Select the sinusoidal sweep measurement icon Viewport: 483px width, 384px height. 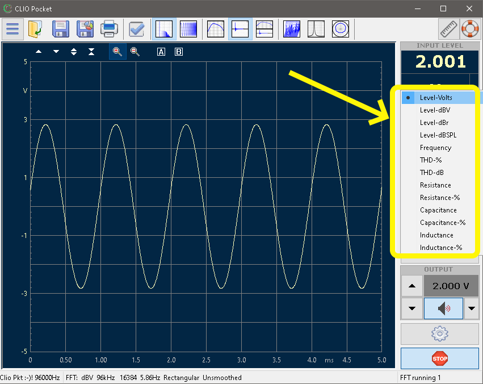188,29
